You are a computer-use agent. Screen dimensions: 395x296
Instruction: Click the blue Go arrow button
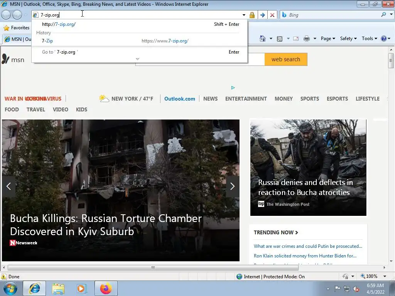pos(262,15)
